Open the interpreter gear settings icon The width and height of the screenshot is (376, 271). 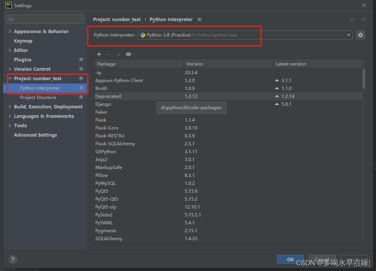click(361, 35)
